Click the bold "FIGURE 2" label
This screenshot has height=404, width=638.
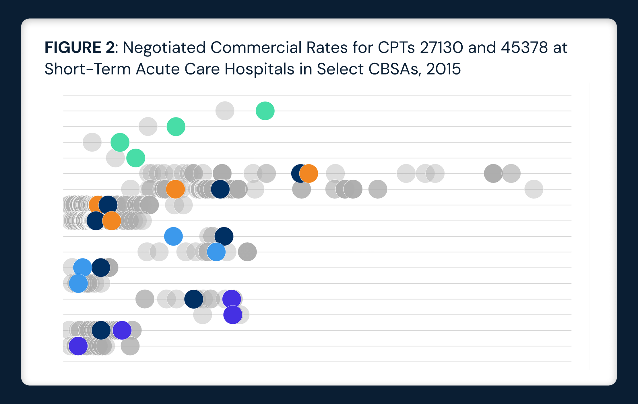[x=79, y=48]
